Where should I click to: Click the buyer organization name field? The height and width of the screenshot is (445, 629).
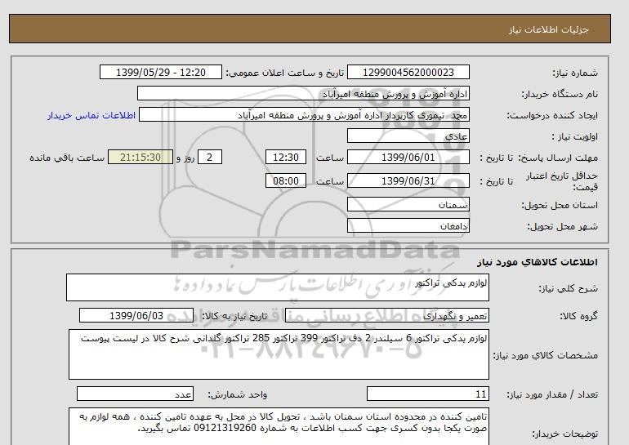(303, 93)
